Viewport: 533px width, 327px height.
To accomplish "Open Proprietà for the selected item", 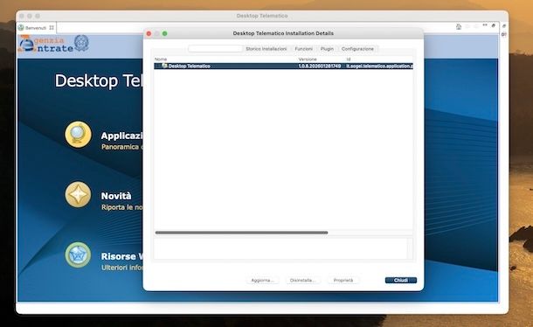I will [x=343, y=281].
